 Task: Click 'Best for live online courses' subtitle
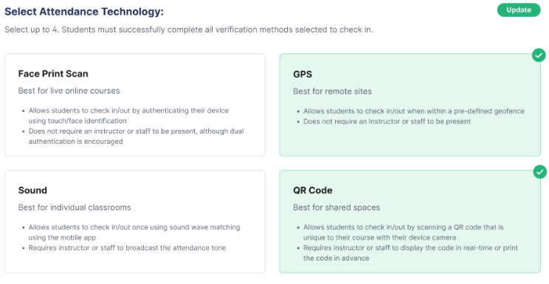pyautogui.click(x=69, y=91)
